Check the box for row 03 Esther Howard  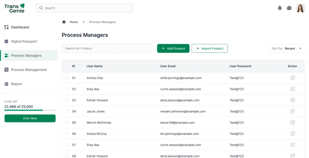click(67, 100)
